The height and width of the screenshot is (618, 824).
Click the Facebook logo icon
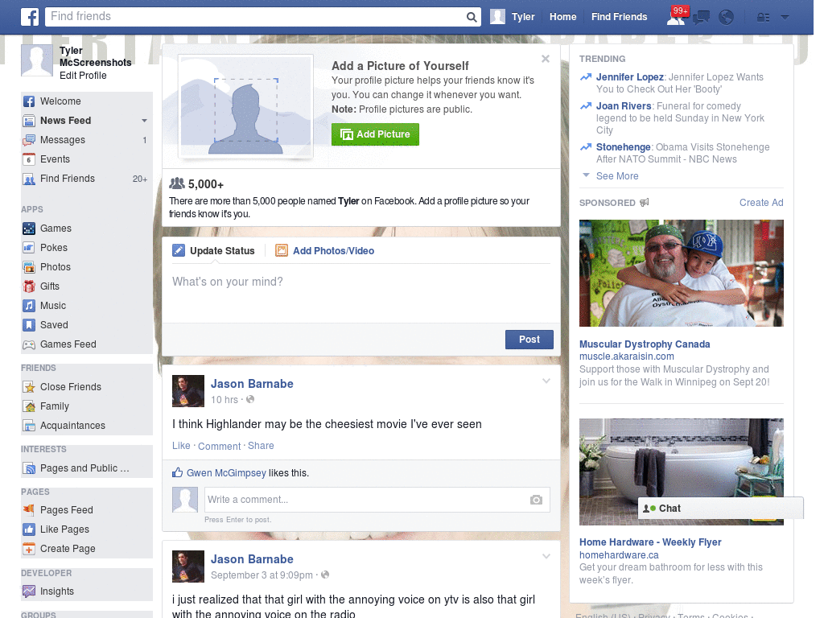coord(30,17)
